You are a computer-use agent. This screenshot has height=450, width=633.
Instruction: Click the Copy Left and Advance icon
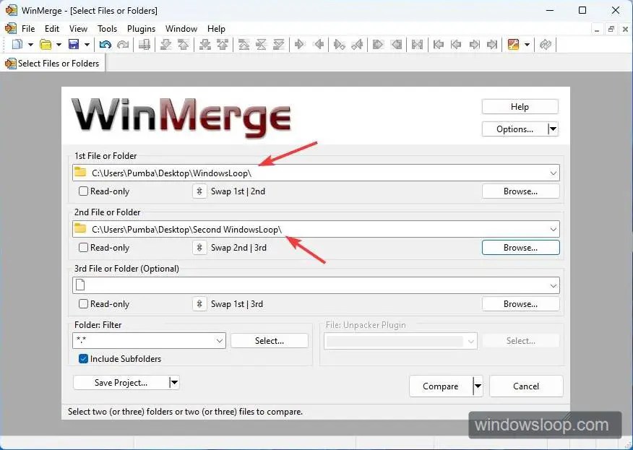click(357, 44)
